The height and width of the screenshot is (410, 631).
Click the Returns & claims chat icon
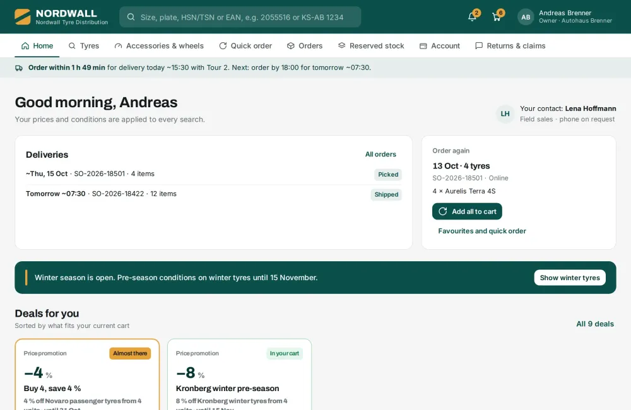[x=478, y=45]
